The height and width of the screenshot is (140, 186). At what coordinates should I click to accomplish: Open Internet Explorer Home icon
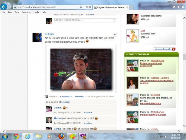(174, 7)
